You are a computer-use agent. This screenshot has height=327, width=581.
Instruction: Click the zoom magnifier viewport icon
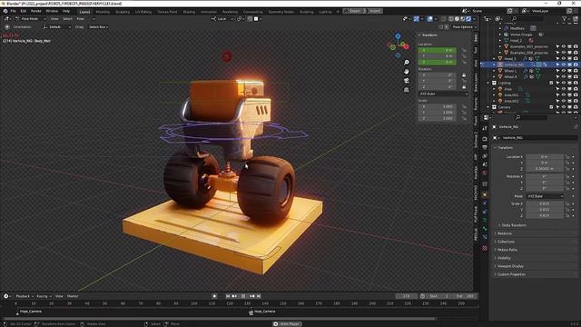click(407, 63)
